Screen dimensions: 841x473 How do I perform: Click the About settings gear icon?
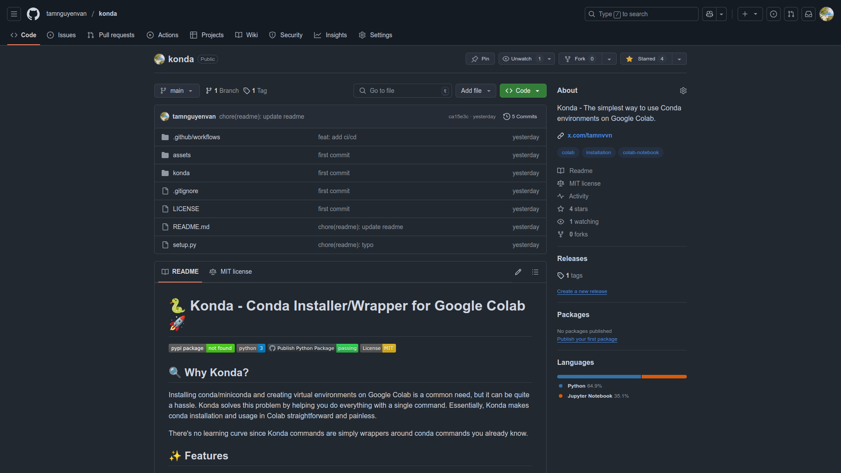683,91
